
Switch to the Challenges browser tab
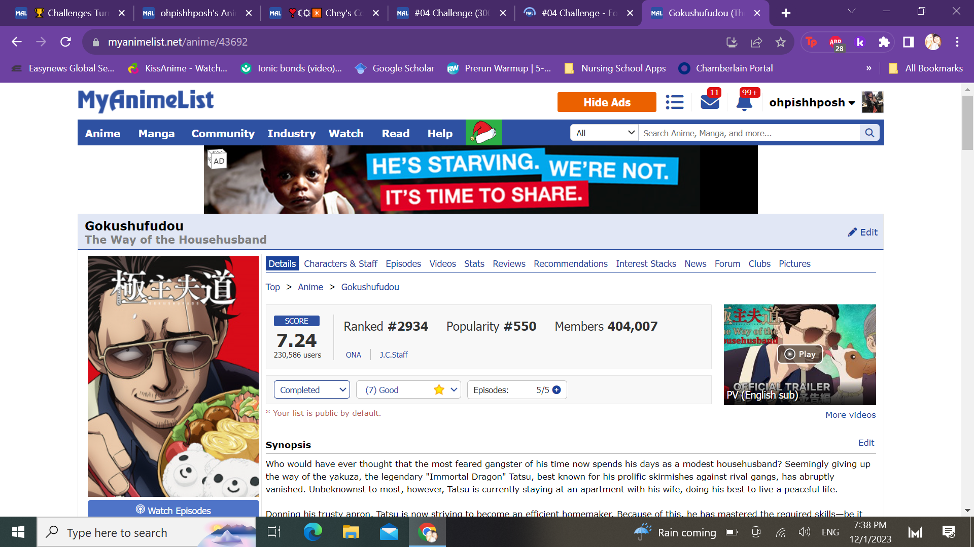(x=70, y=13)
